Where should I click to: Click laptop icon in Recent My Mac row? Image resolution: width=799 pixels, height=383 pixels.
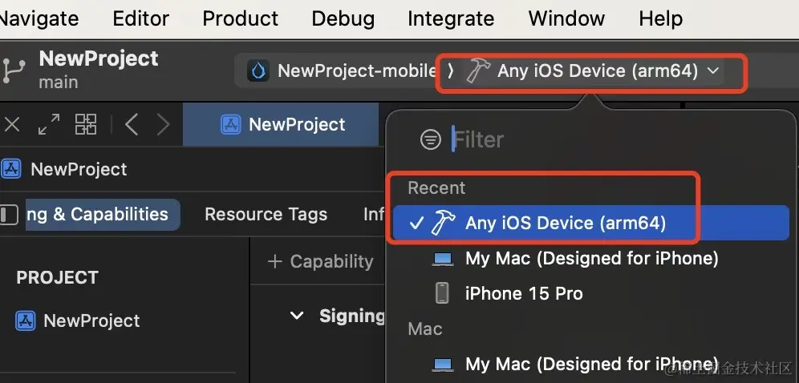[x=442, y=260]
